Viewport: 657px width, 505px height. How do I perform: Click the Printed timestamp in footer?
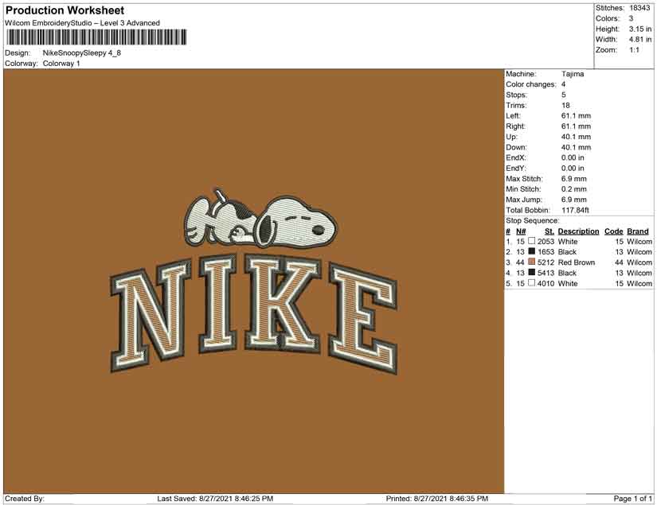pos(437,499)
